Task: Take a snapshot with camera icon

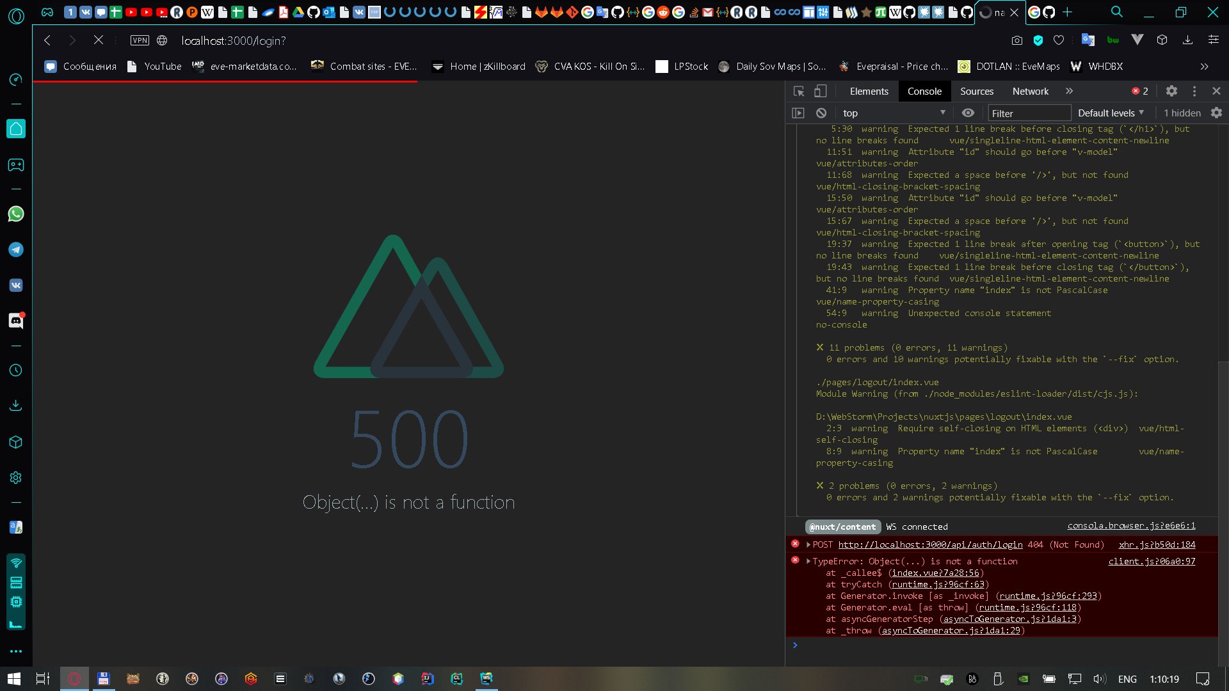Action: [x=1016, y=40]
